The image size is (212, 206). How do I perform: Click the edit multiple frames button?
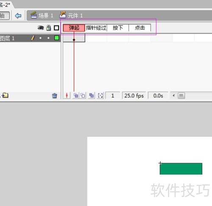[92, 96]
